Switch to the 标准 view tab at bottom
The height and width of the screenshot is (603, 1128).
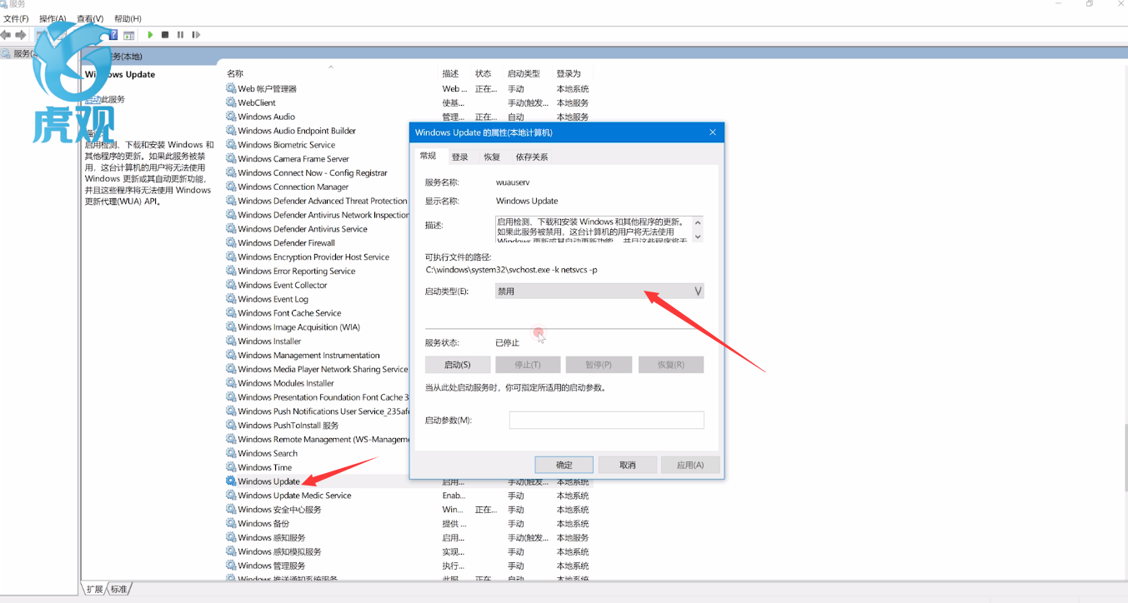point(119,589)
